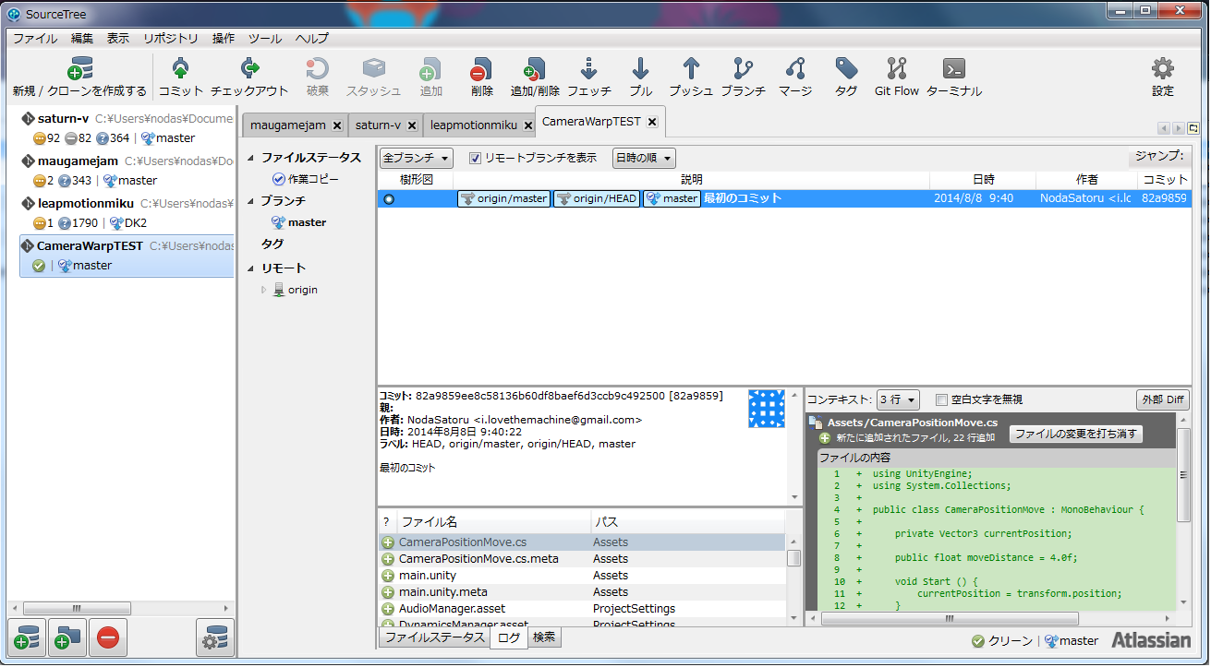Click the red remove repository button
The image size is (1211, 667).
tap(108, 637)
